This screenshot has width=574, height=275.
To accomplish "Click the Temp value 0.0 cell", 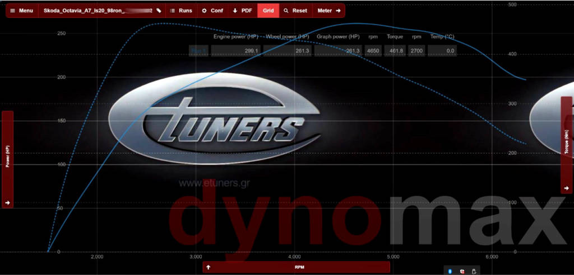I will pyautogui.click(x=442, y=51).
